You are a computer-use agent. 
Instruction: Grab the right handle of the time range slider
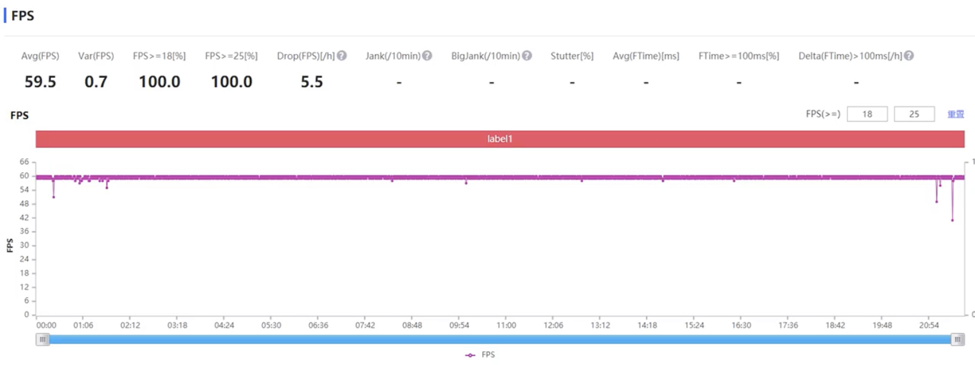coord(958,339)
